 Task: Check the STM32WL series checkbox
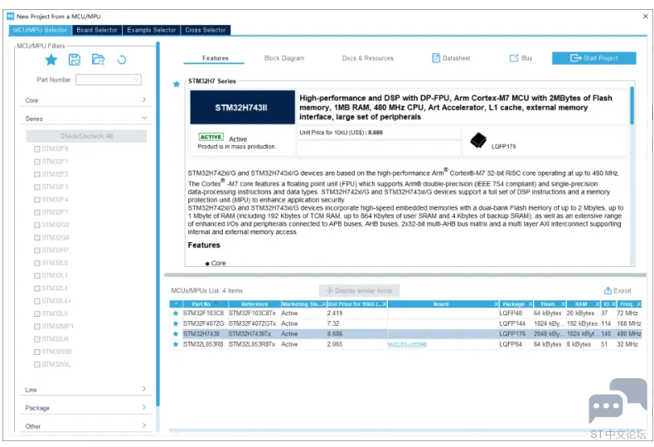tap(37, 364)
